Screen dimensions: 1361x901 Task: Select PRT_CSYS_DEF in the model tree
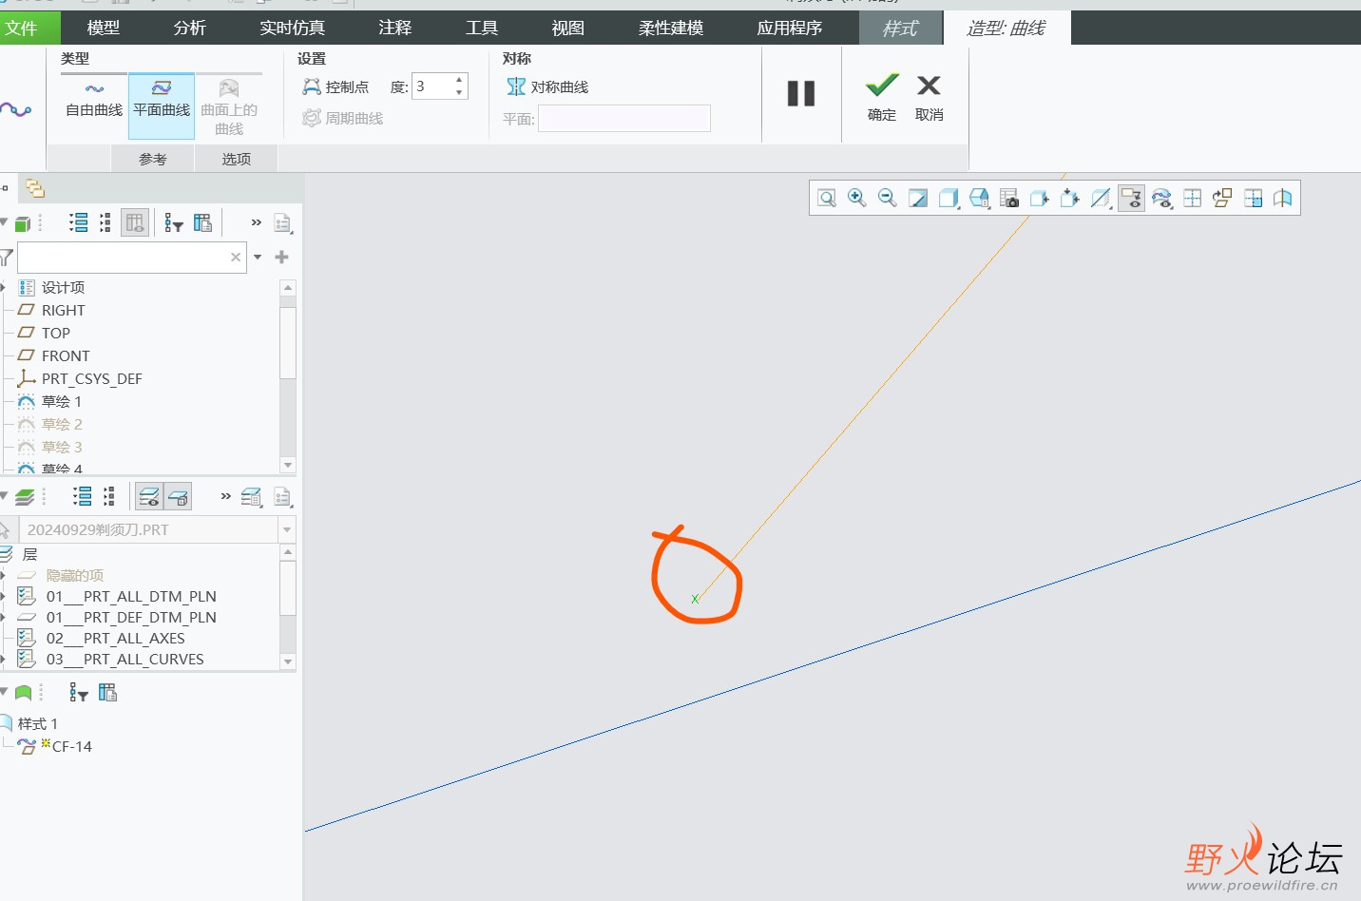(x=91, y=378)
